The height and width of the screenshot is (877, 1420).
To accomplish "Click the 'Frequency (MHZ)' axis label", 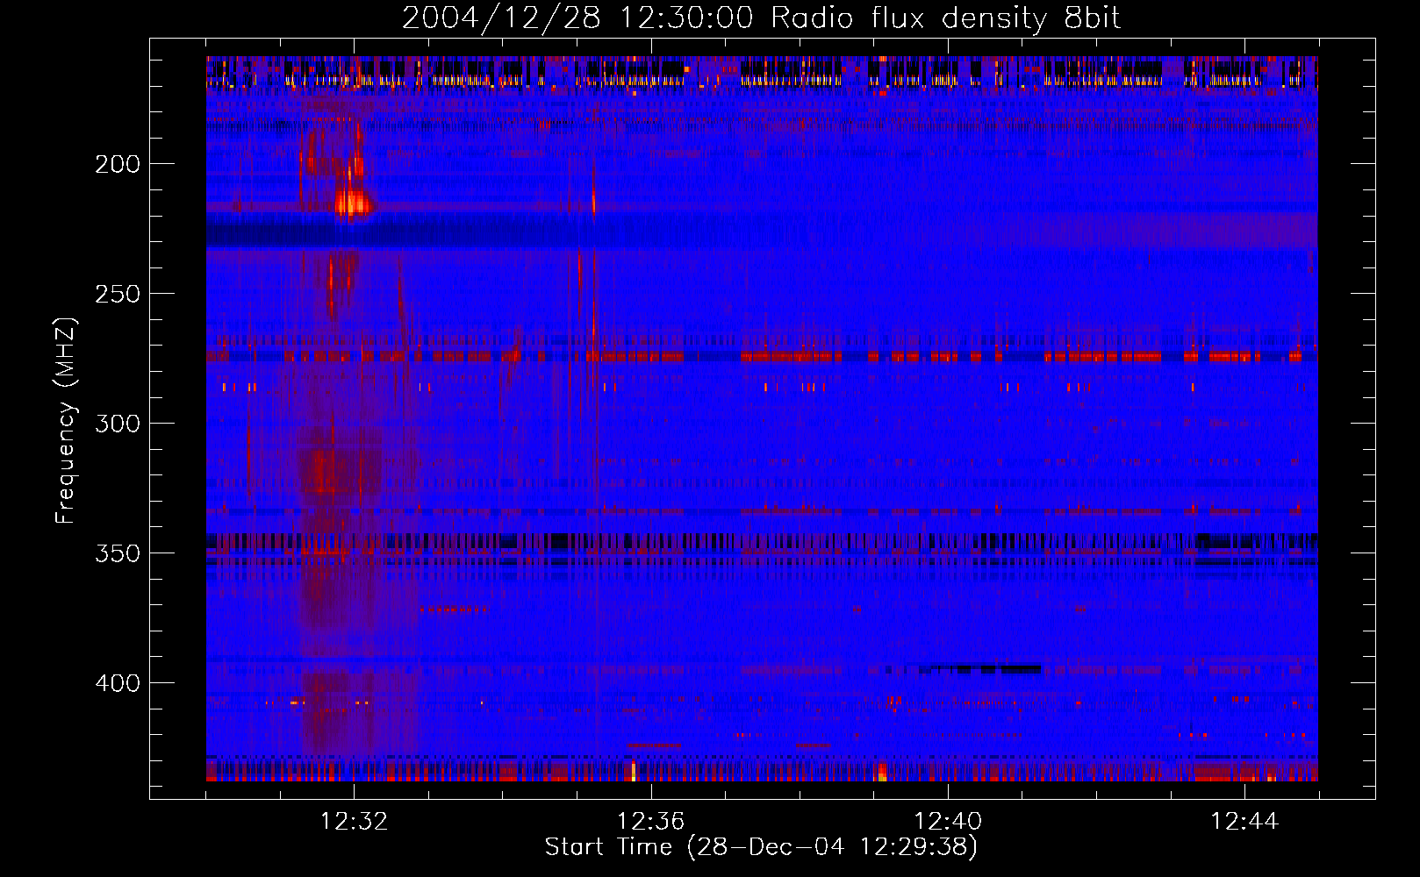I will (x=66, y=420).
